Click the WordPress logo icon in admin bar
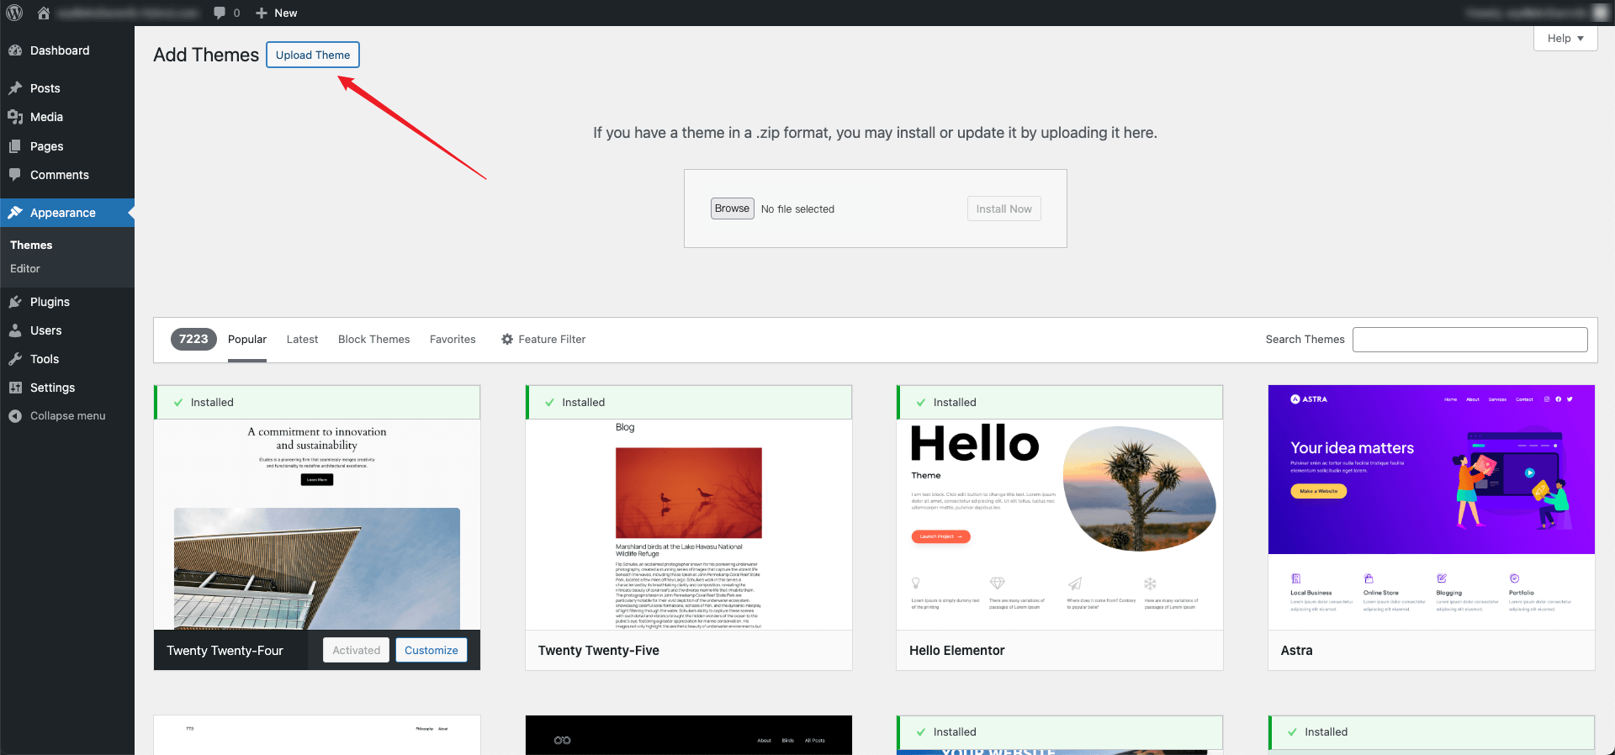This screenshot has height=755, width=1615. pyautogui.click(x=14, y=13)
